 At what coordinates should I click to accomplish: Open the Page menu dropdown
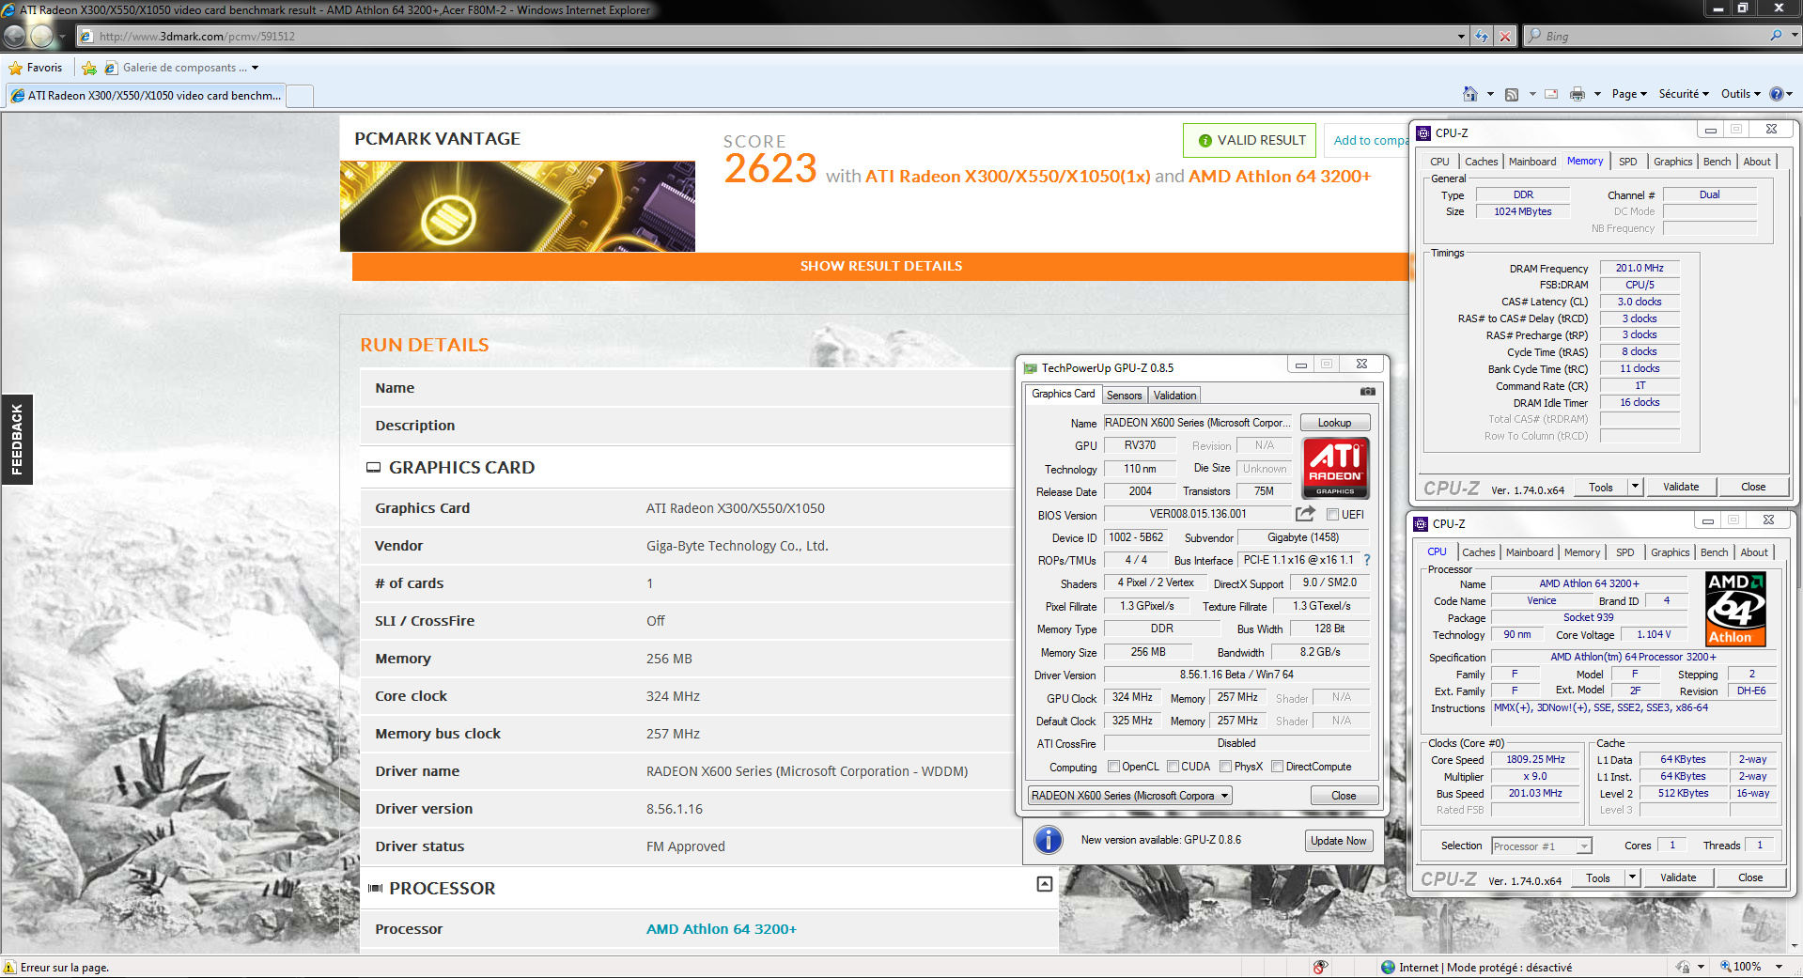pos(1629,94)
